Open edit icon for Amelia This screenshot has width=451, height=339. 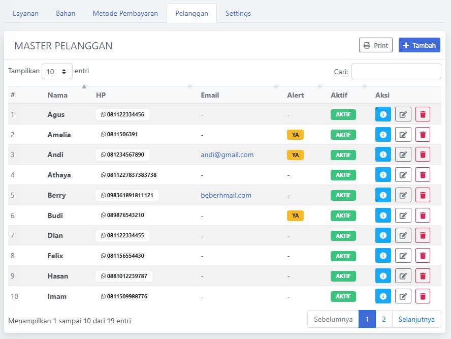coord(403,135)
